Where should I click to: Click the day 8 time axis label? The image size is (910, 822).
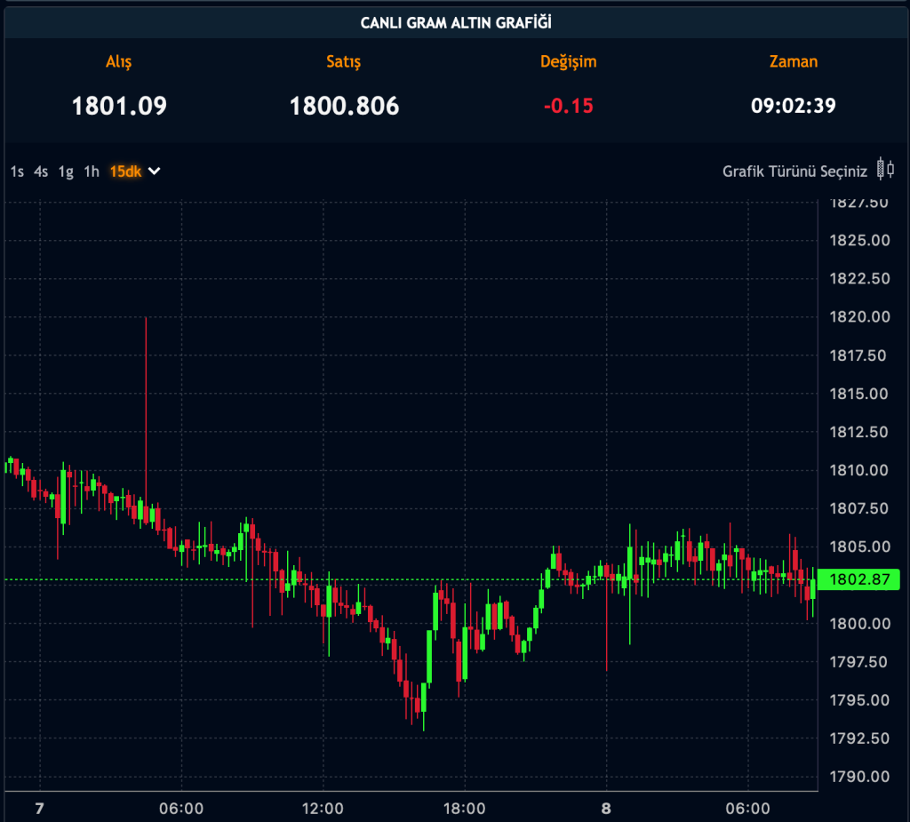pyautogui.click(x=606, y=809)
